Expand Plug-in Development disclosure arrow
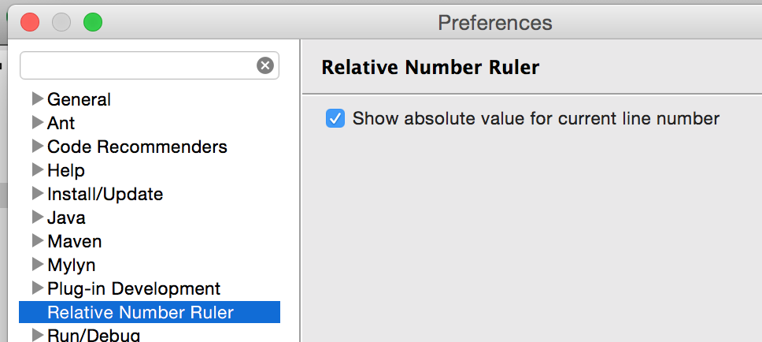 [x=38, y=288]
